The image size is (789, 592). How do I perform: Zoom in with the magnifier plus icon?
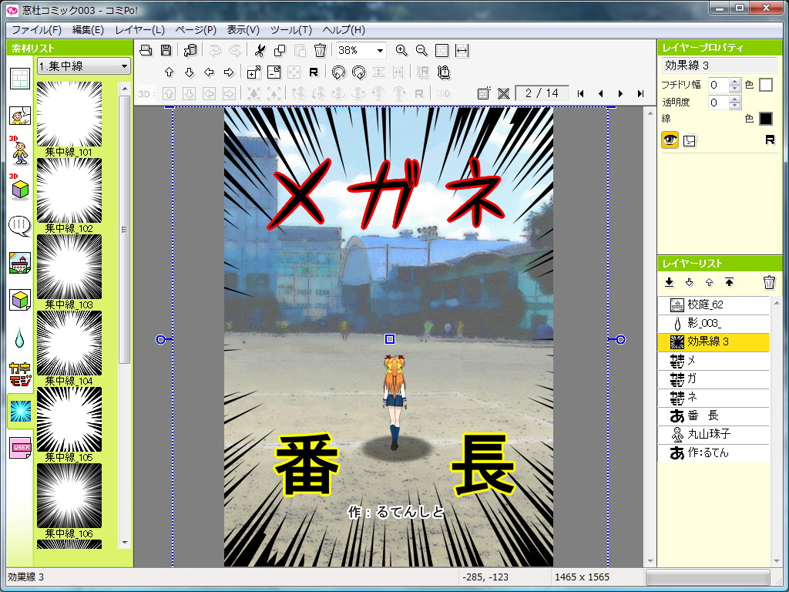click(x=401, y=50)
